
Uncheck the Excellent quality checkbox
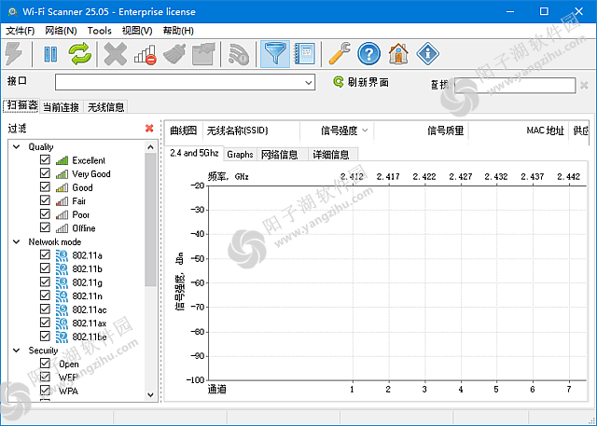[x=45, y=160]
